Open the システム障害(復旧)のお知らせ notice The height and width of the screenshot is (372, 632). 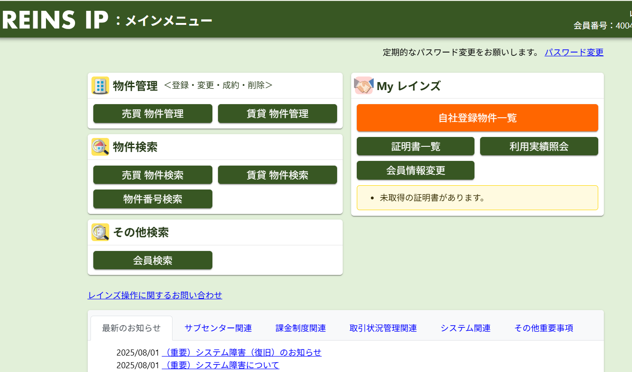click(x=242, y=353)
